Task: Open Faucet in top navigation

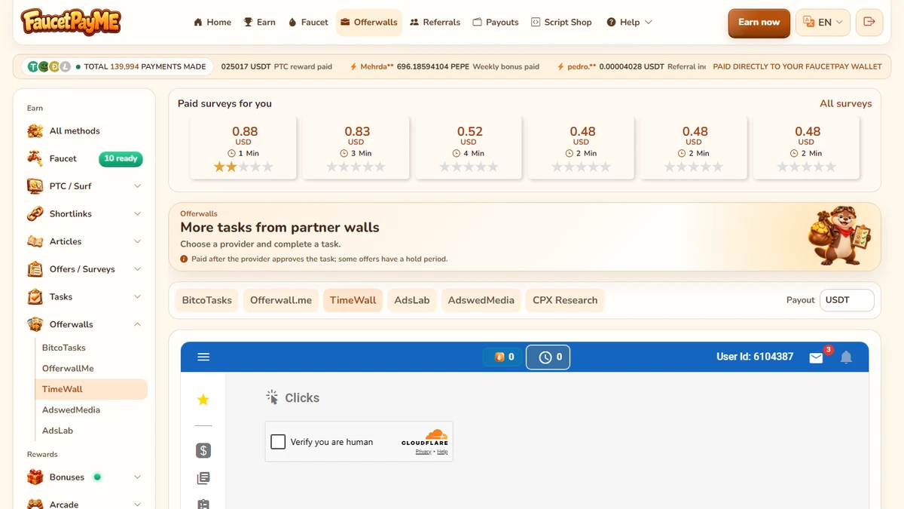Action: coord(309,22)
